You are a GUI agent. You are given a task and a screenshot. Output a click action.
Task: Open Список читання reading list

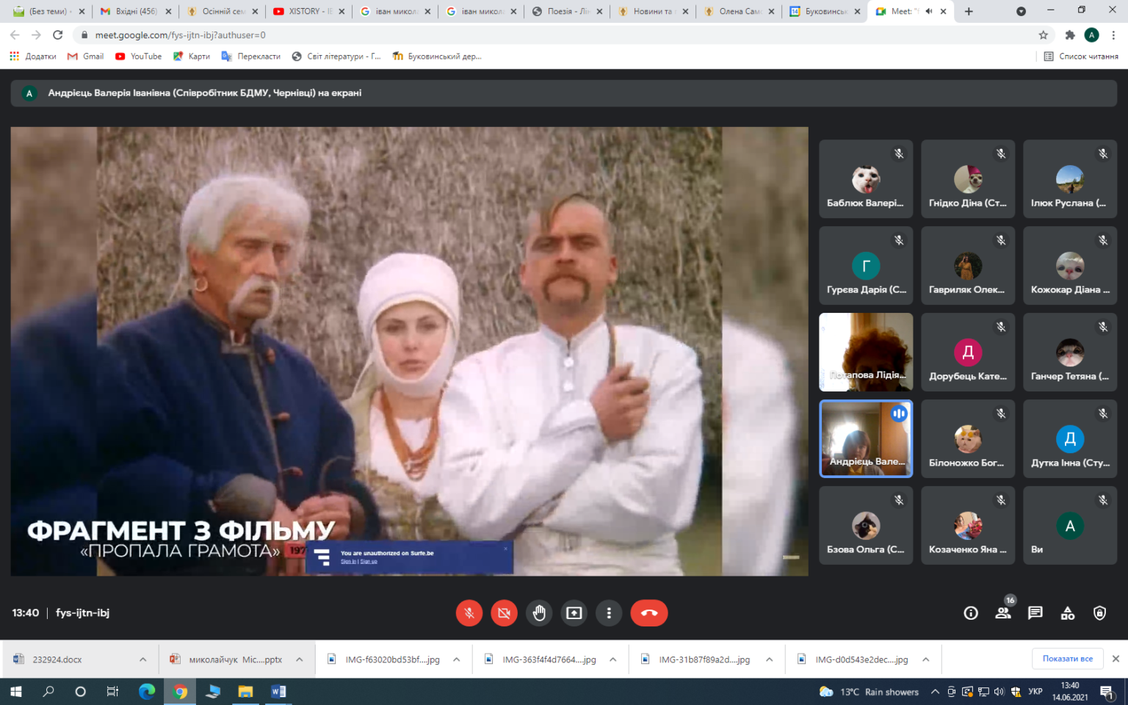coord(1081,56)
